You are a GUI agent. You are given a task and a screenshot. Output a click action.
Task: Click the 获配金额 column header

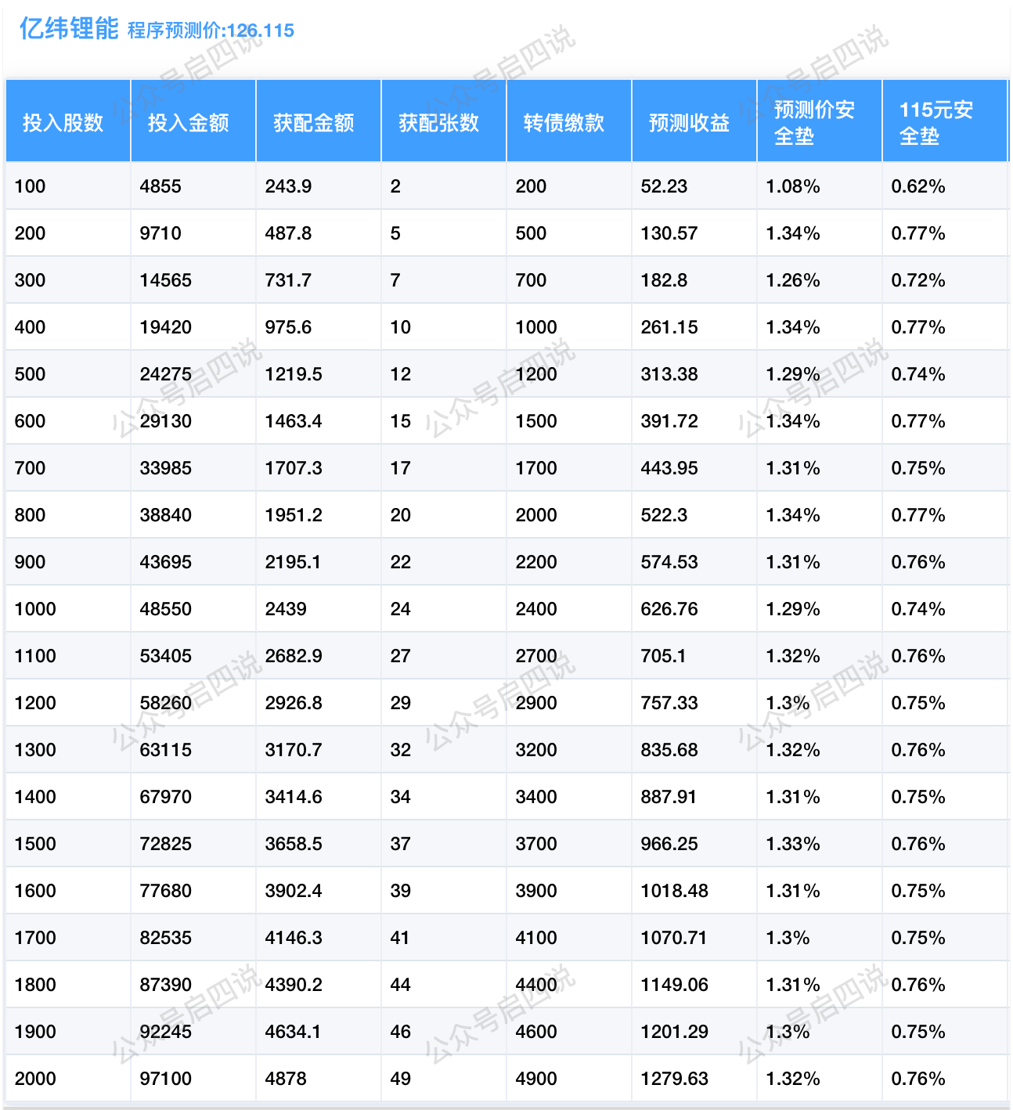(x=314, y=123)
